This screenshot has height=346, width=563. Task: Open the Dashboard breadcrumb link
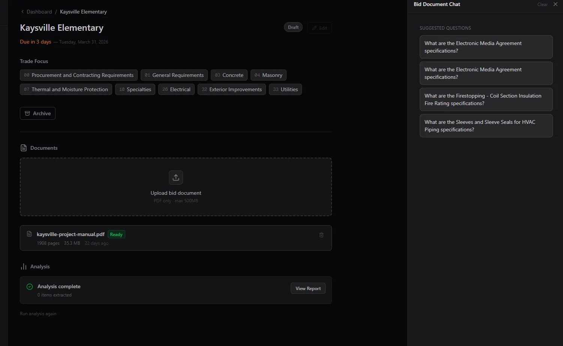pyautogui.click(x=39, y=12)
